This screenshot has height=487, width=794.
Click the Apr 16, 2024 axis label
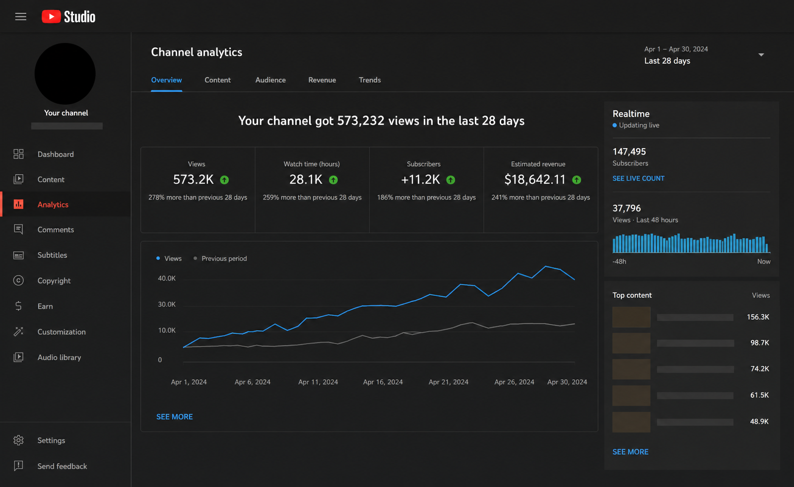pos(383,382)
